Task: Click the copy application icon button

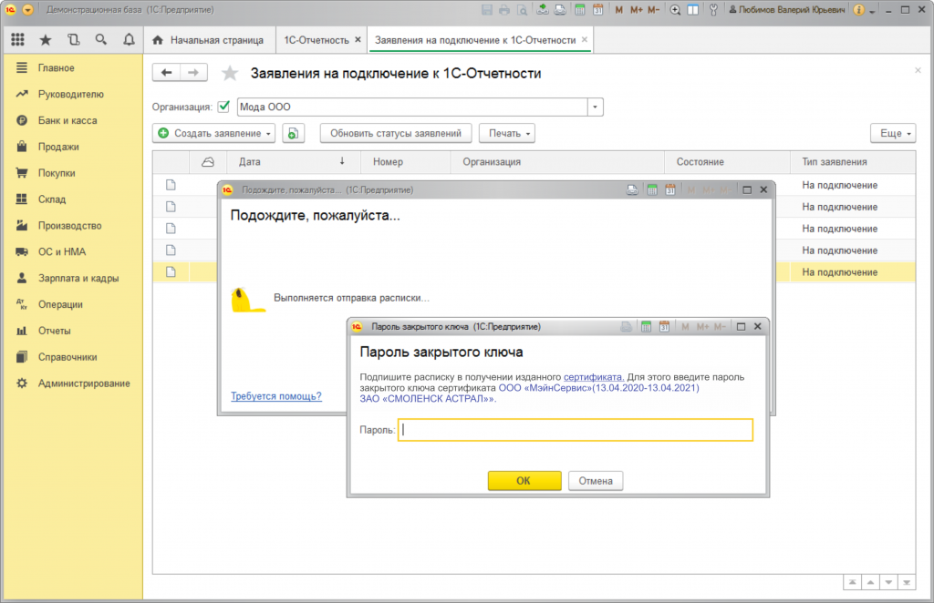Action: tap(293, 134)
